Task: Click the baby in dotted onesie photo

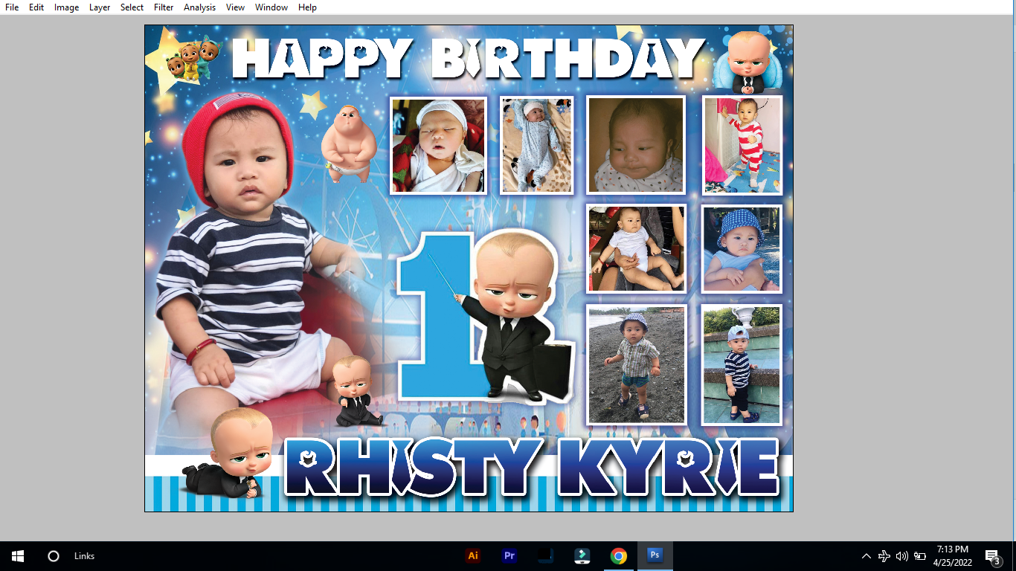Action: pyautogui.click(x=536, y=146)
